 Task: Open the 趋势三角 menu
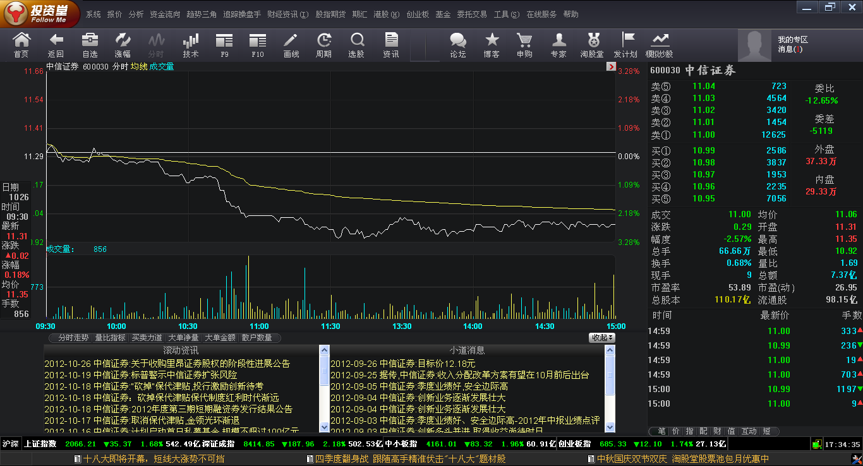[x=202, y=15]
